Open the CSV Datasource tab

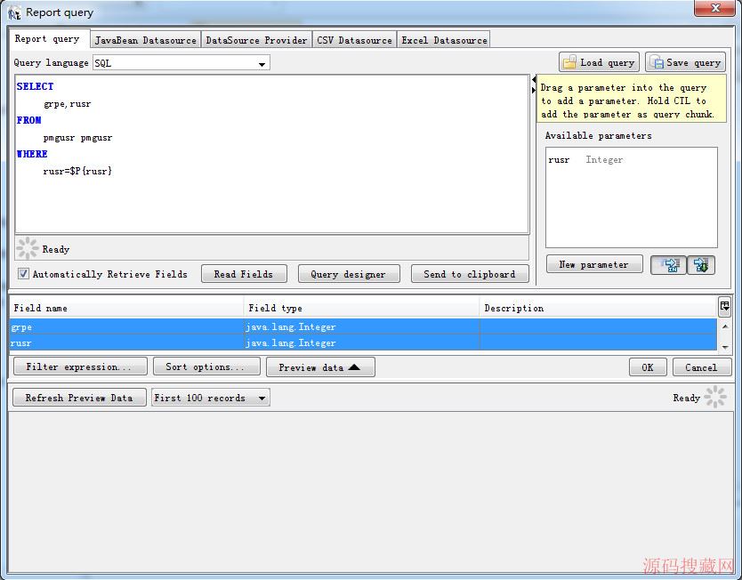[x=354, y=40]
